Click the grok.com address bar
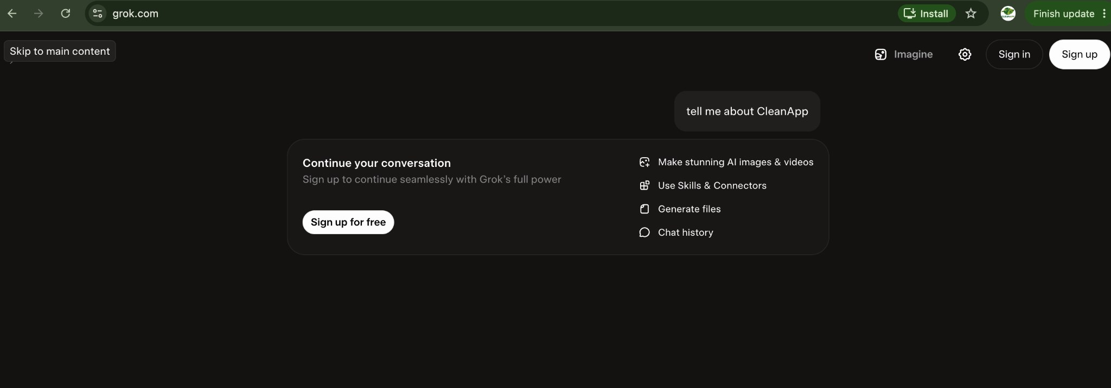The width and height of the screenshot is (1111, 388). point(488,14)
